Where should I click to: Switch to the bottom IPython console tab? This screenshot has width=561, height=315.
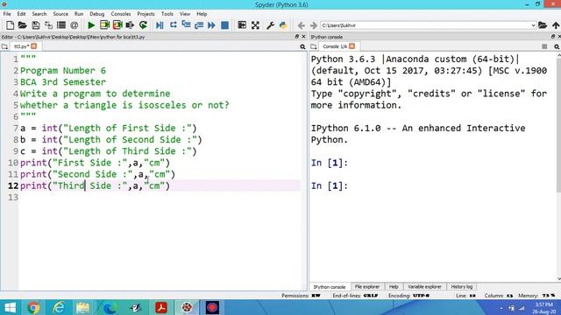click(330, 287)
